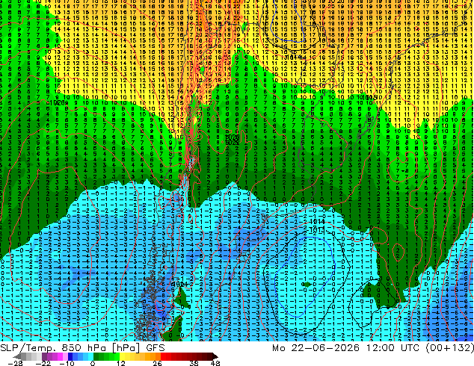Click the purple/magenta band of the color scale
Viewport: 474px width, 366px height.
(55, 356)
